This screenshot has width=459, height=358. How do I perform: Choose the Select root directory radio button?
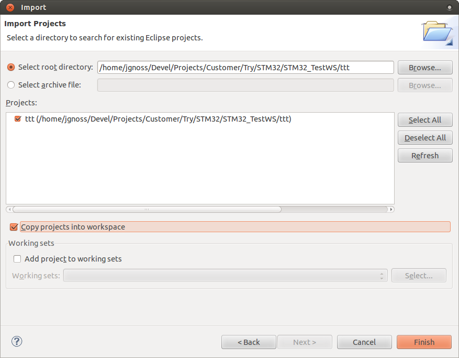click(11, 67)
